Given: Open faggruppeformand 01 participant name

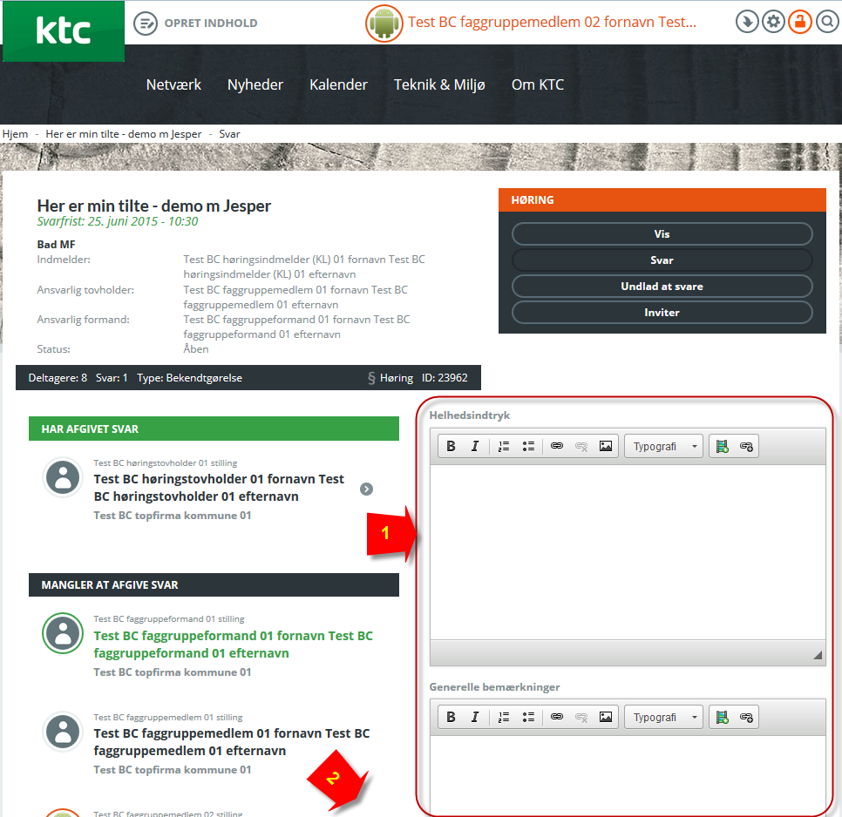Looking at the screenshot, I should (233, 645).
